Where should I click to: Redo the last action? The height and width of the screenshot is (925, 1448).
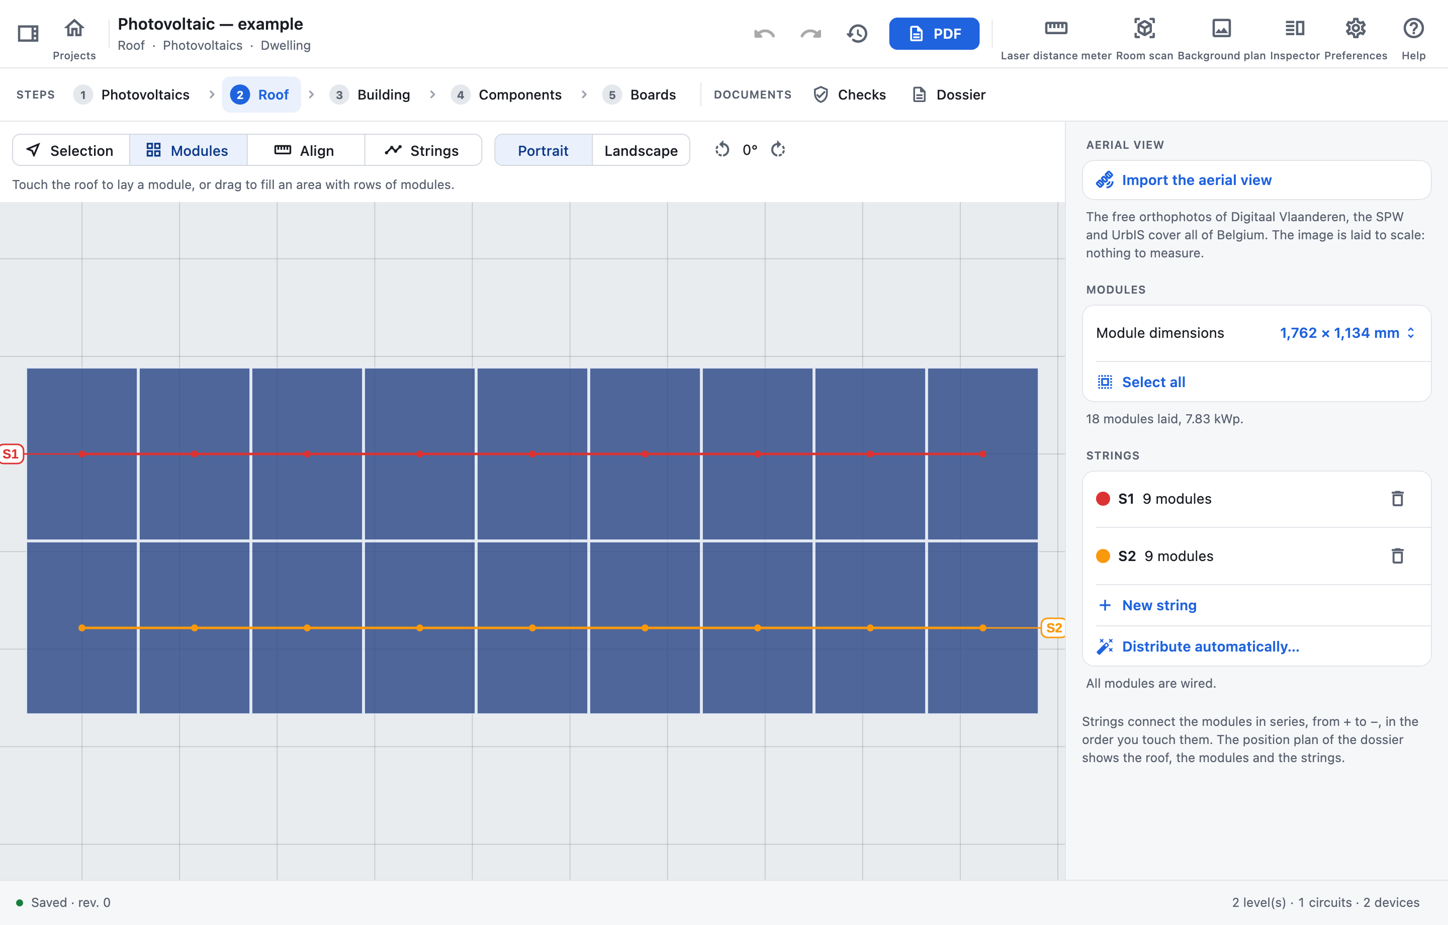(x=810, y=34)
